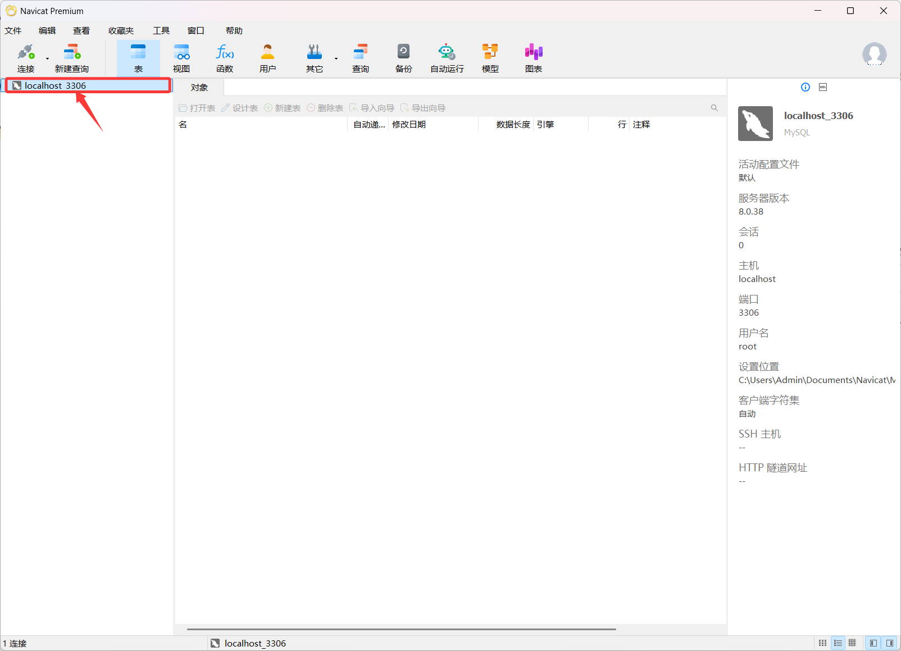Open the File (文件) menu
The image size is (901, 651).
point(13,31)
